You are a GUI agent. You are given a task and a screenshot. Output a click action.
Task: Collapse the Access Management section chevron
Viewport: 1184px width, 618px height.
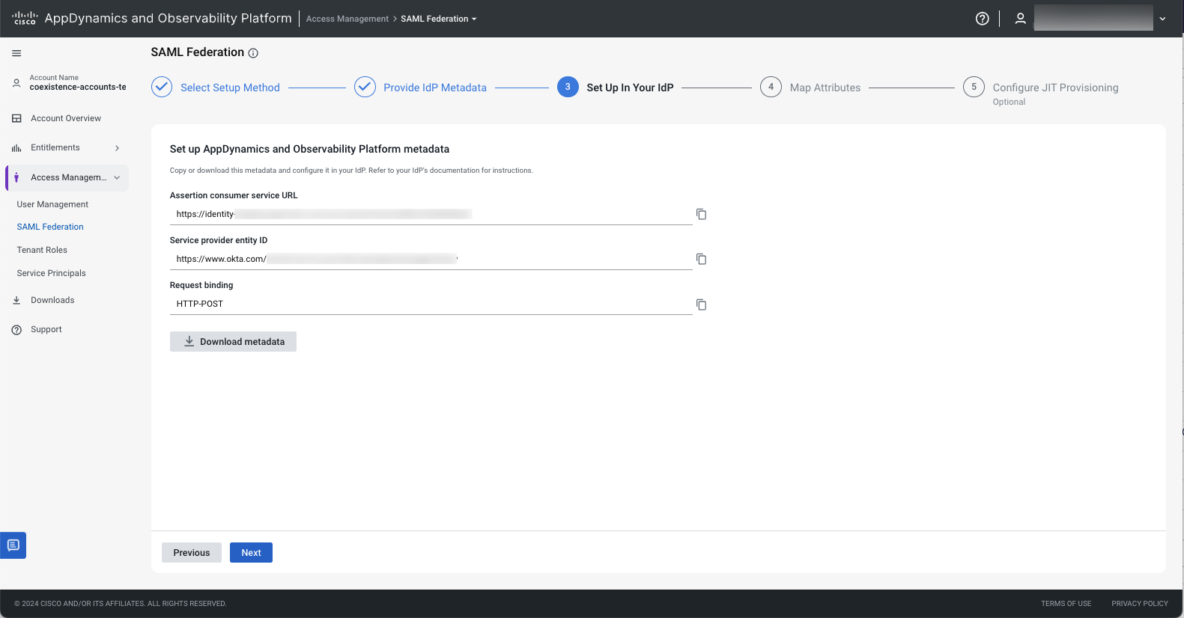coord(117,177)
